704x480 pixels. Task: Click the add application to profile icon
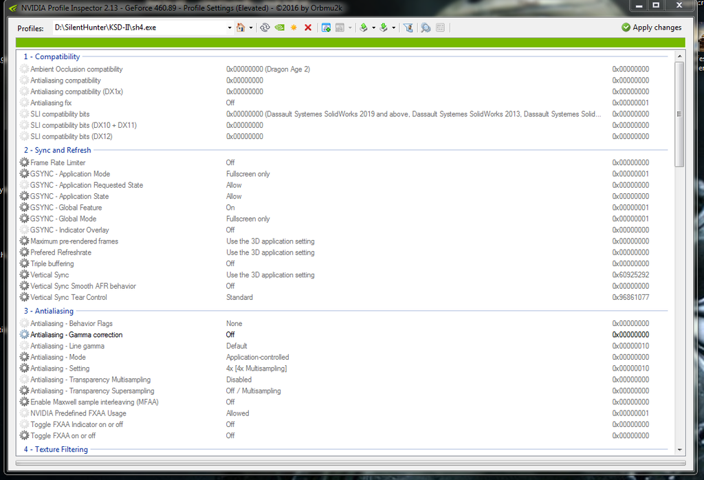(326, 28)
